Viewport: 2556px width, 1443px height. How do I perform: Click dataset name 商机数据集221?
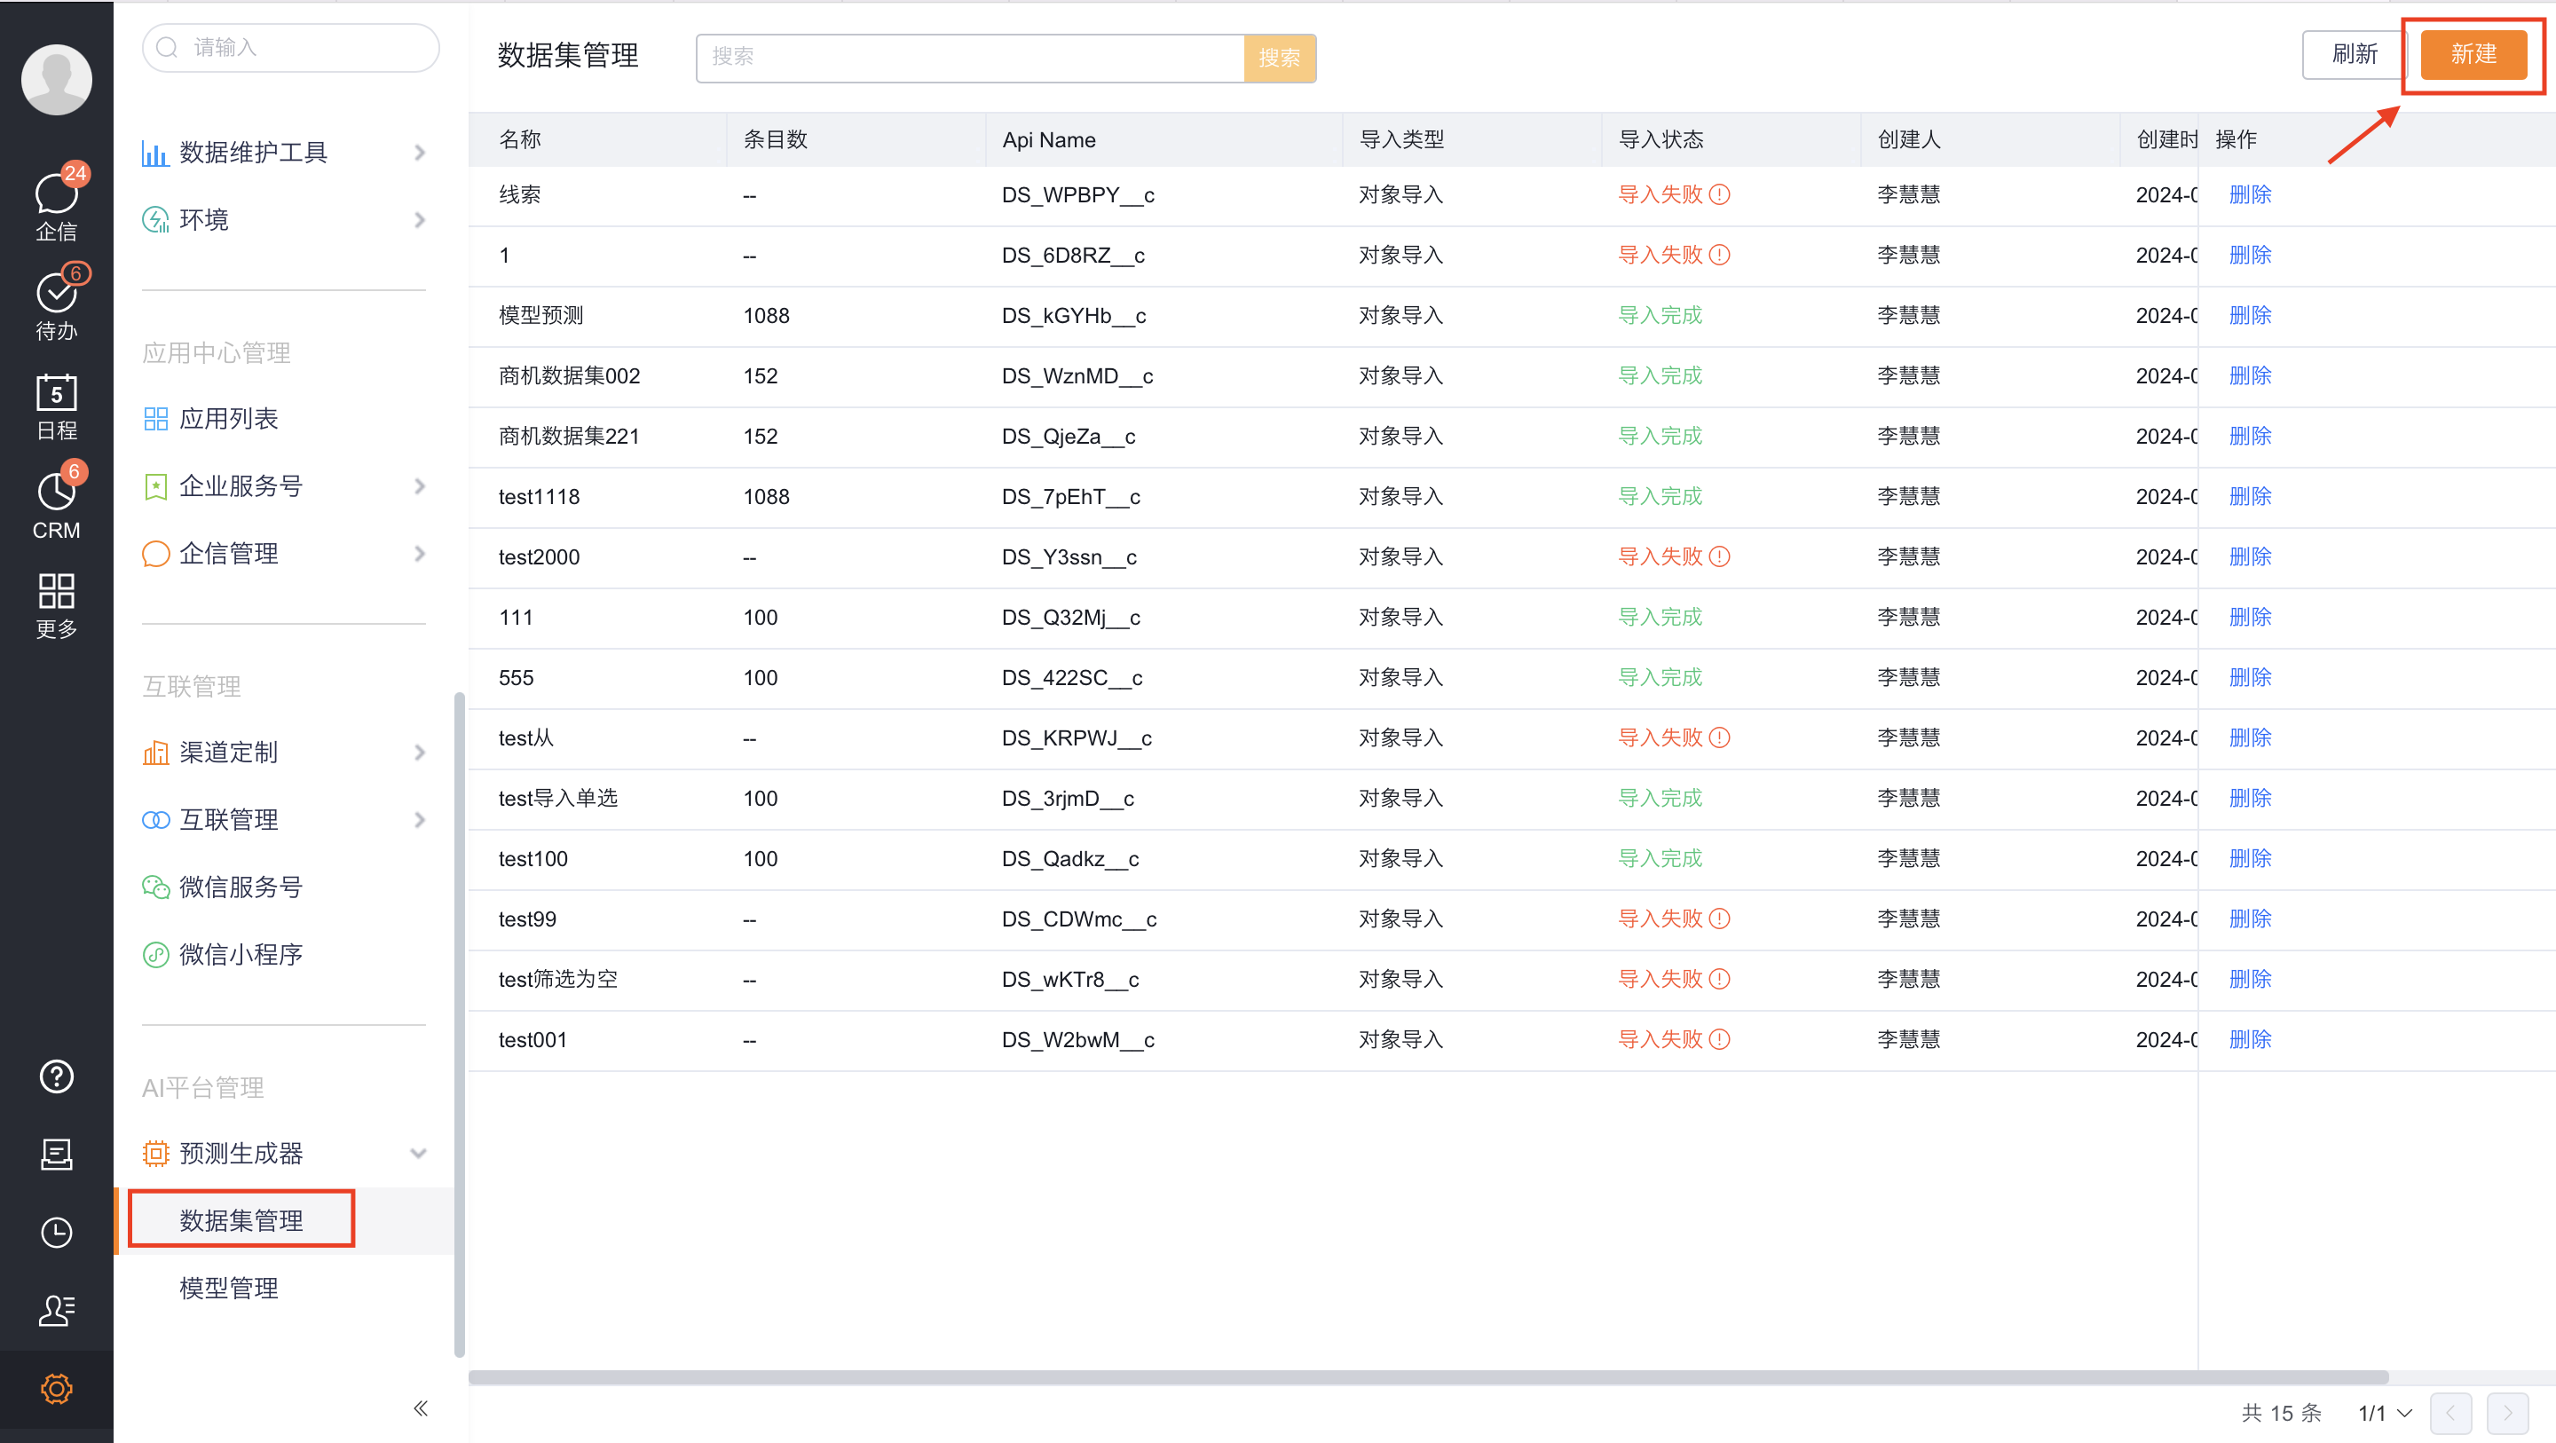(569, 436)
